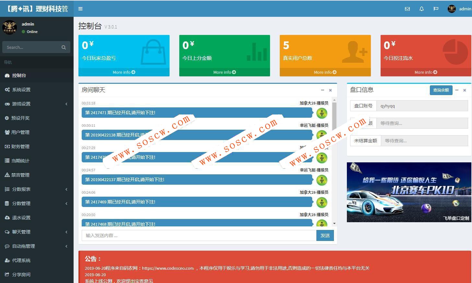The image size is (472, 283).
Task: Expand the 聊天管理 submenu chevron
Action: click(66, 232)
